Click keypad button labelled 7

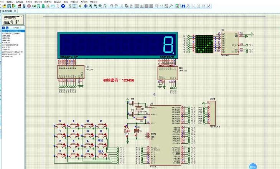pos(73,155)
